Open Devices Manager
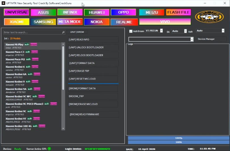Viewport: 230px width, 151px height. coord(212,39)
